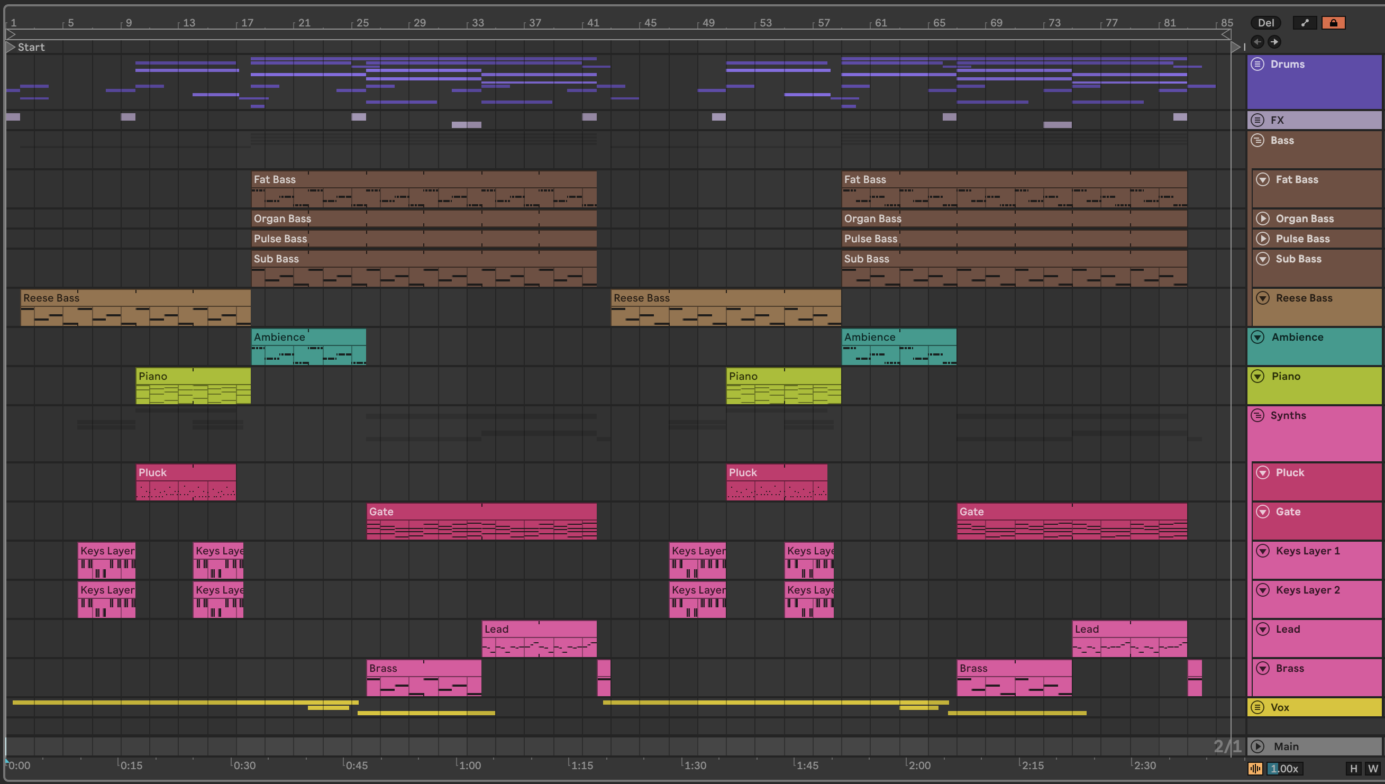Click bar 61 on the beat ruler
This screenshot has height=784, width=1385.
(x=881, y=23)
